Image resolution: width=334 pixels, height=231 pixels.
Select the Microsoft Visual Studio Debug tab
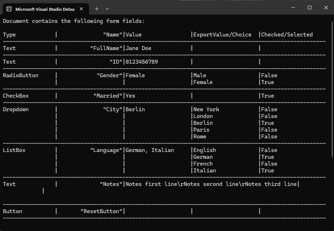(44, 9)
